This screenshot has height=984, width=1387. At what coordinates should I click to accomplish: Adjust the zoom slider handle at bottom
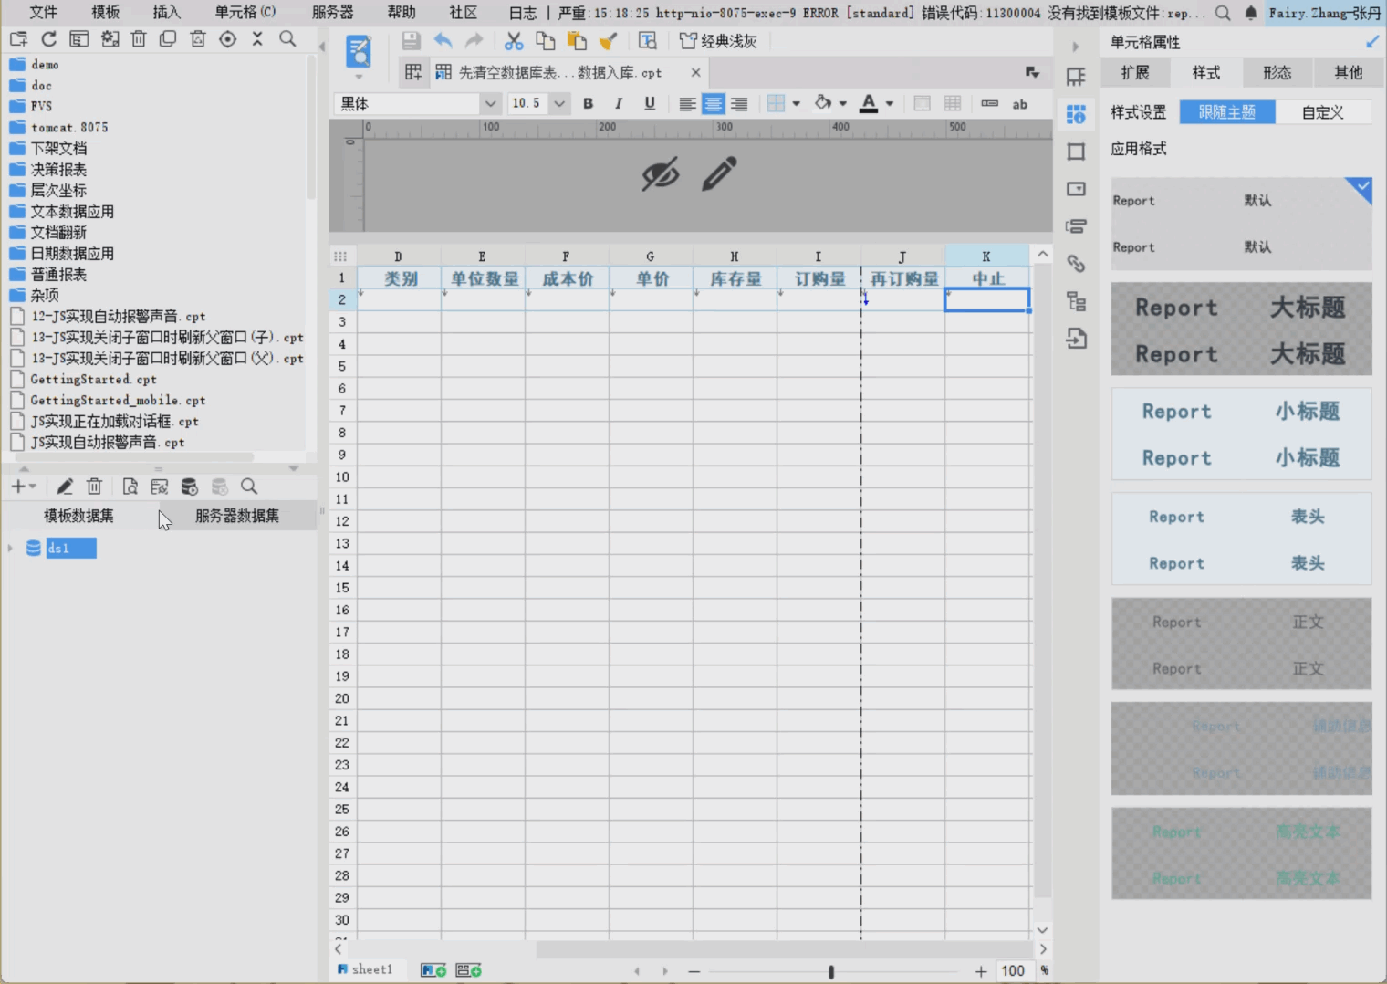pos(831,972)
